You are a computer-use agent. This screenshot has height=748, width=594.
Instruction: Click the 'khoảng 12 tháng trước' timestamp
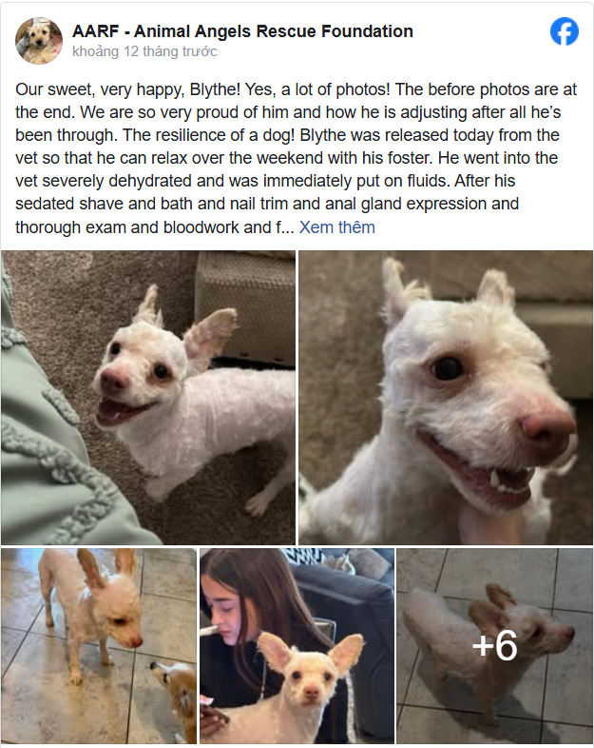[x=144, y=51]
